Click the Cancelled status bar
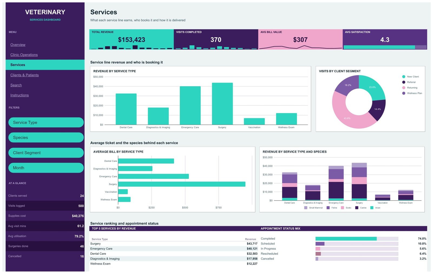This screenshot has width=433, height=274. tap(357, 259)
